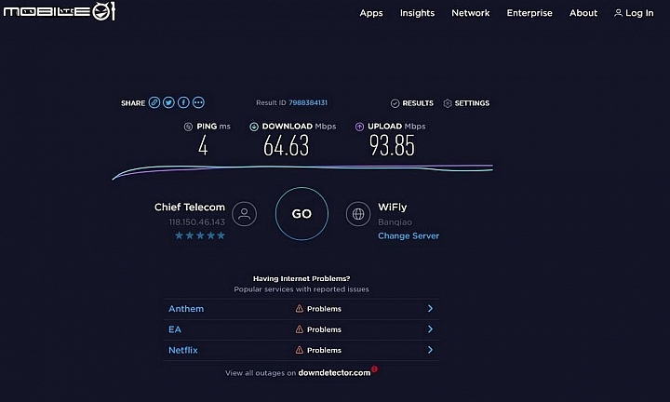This screenshot has height=402, width=670.
Task: Expand Anthem problems chevron
Action: tap(430, 308)
